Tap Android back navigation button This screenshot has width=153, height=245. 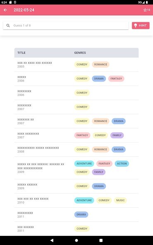point(52,240)
